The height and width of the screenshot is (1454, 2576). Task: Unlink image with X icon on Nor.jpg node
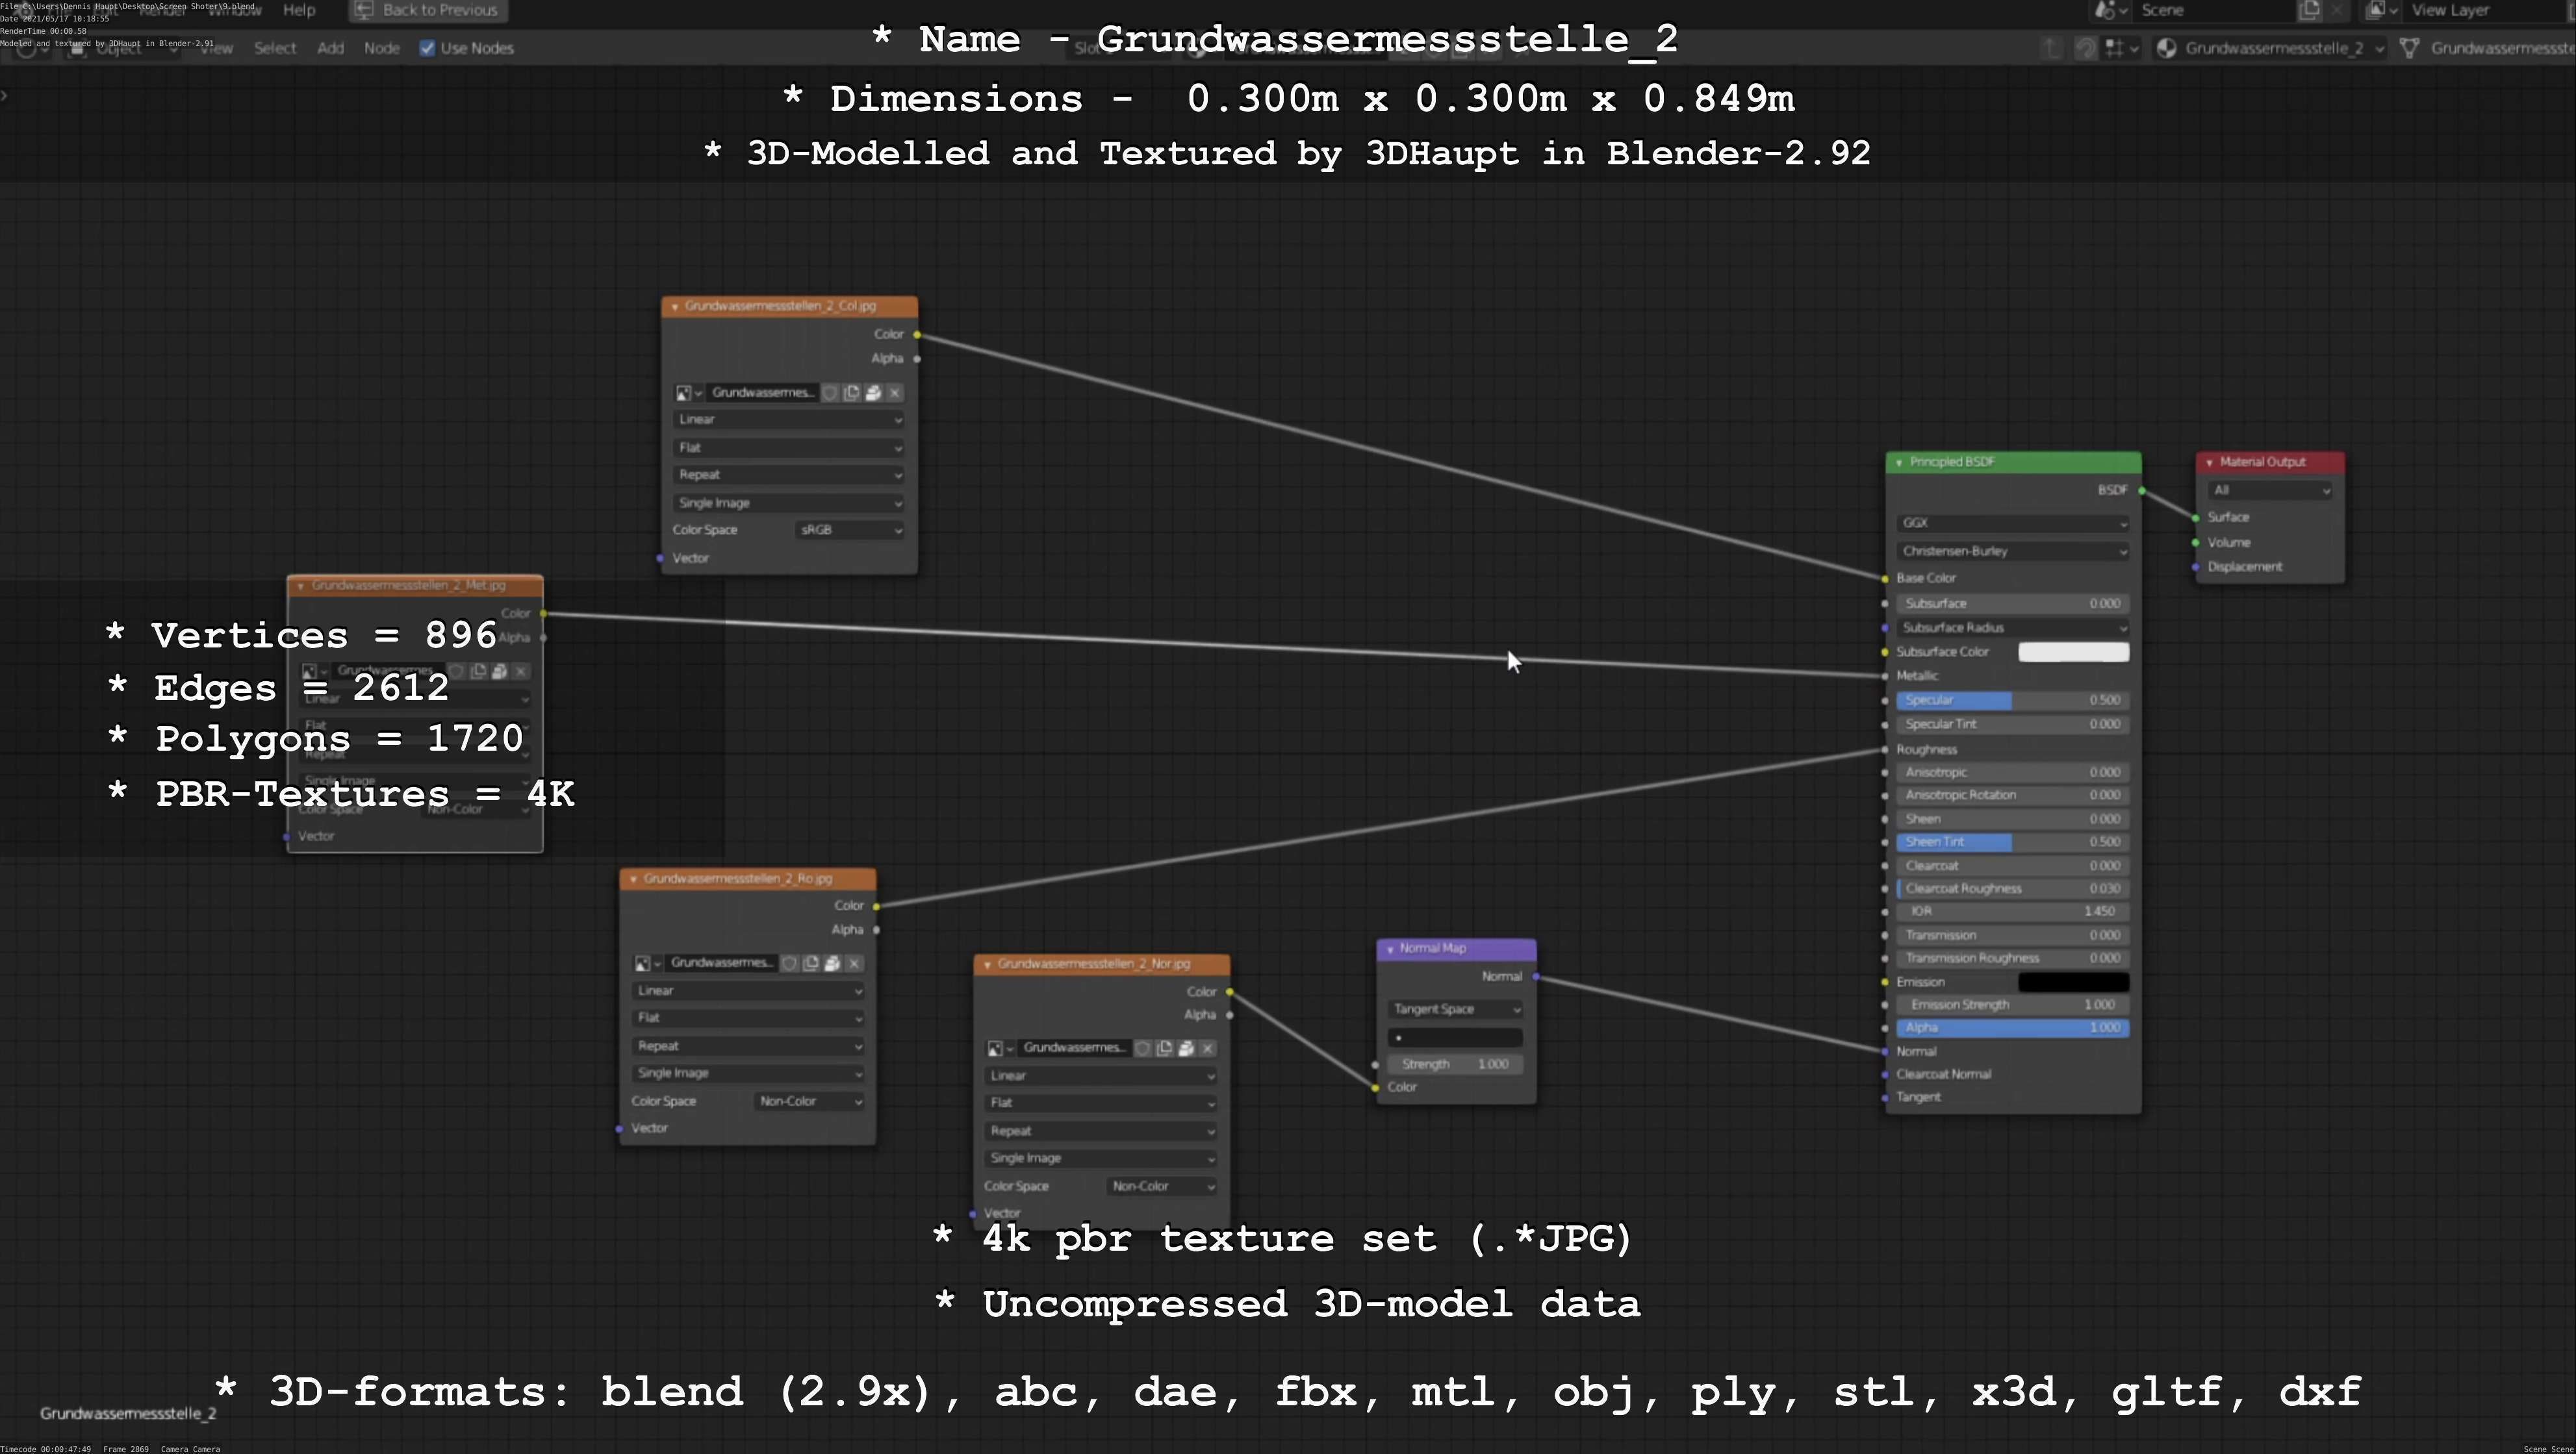tap(1208, 1048)
